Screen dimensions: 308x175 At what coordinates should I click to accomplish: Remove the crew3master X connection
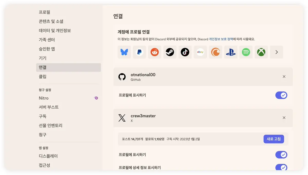(284, 118)
